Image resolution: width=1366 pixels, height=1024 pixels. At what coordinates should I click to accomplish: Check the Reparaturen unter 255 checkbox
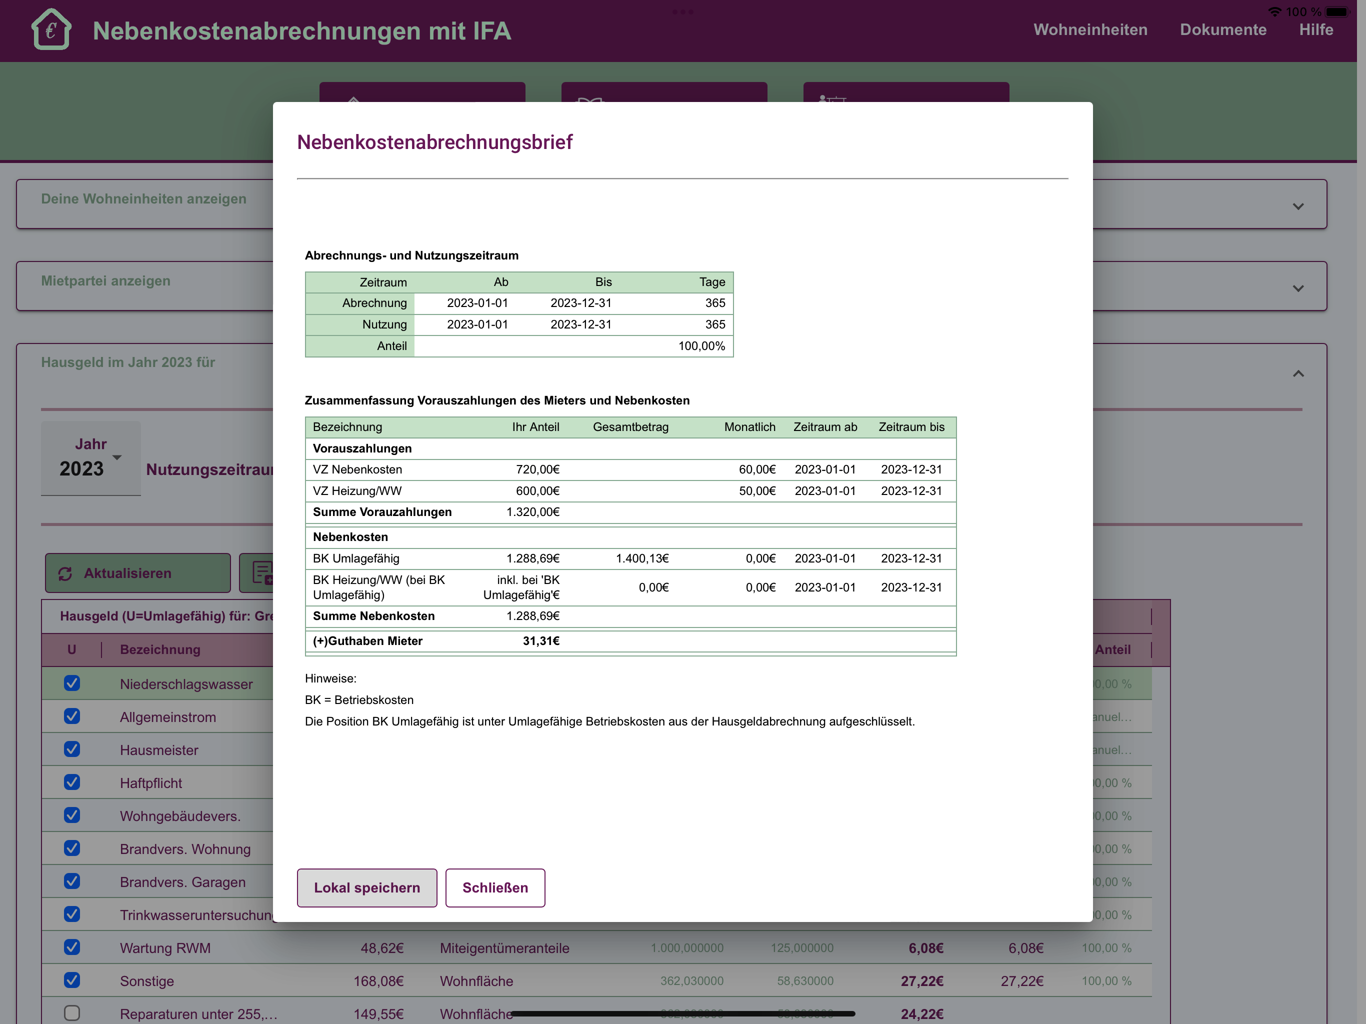click(x=71, y=1013)
